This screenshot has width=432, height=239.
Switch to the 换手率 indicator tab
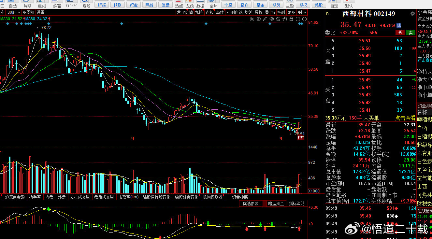click(35, 197)
